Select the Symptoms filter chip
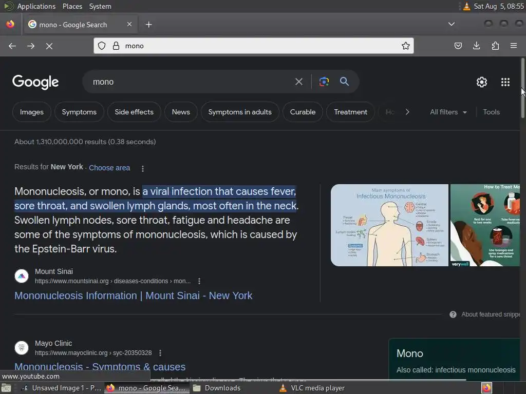The height and width of the screenshot is (394, 526). point(79,112)
